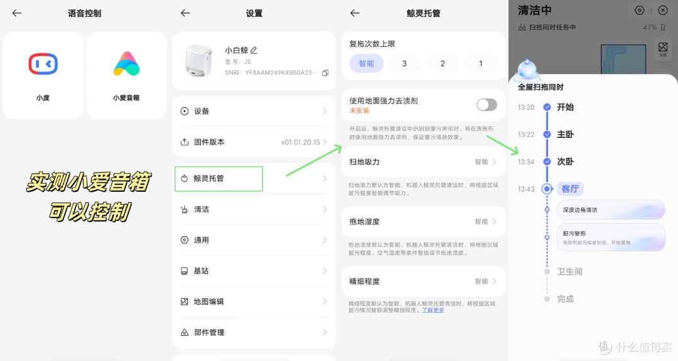
Task: Open 拖地湿度 智能 option chevron
Action: (x=494, y=221)
